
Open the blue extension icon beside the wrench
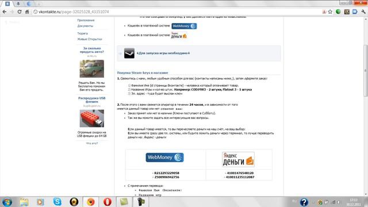[x=355, y=11]
